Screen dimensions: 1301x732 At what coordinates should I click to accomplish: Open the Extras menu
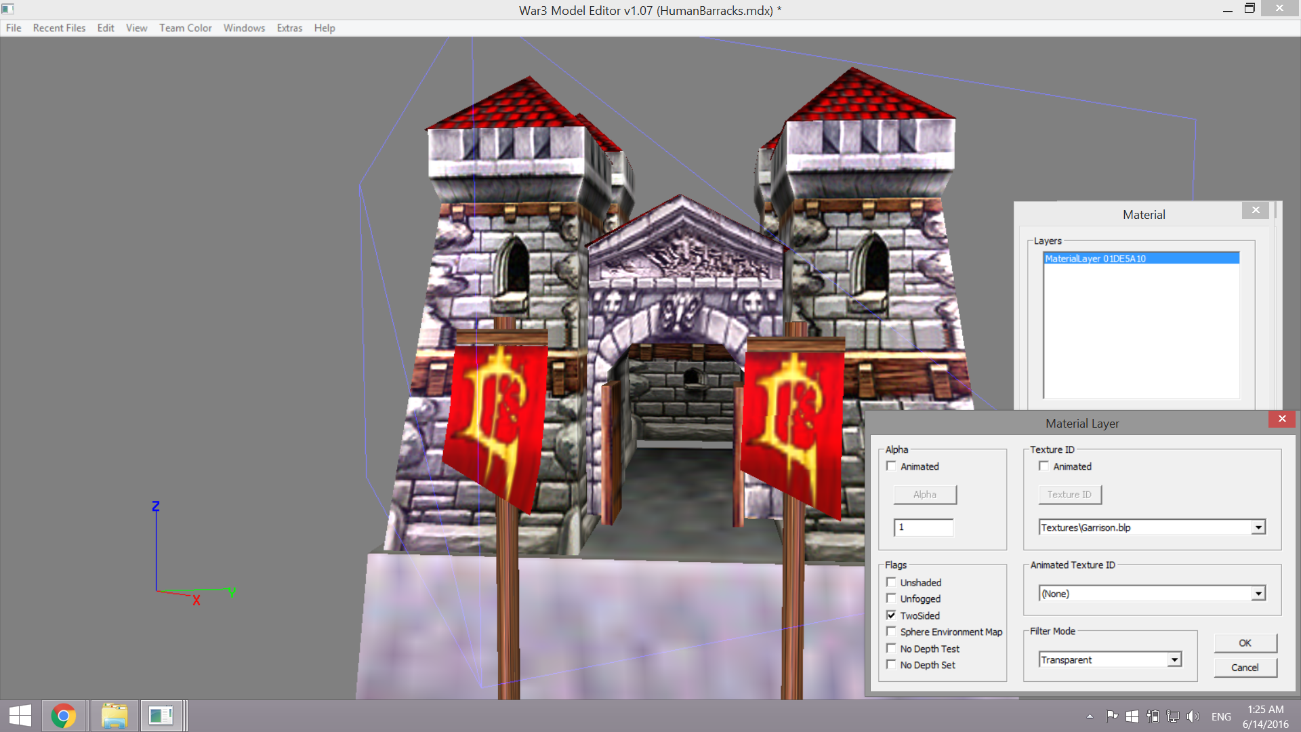click(x=289, y=28)
